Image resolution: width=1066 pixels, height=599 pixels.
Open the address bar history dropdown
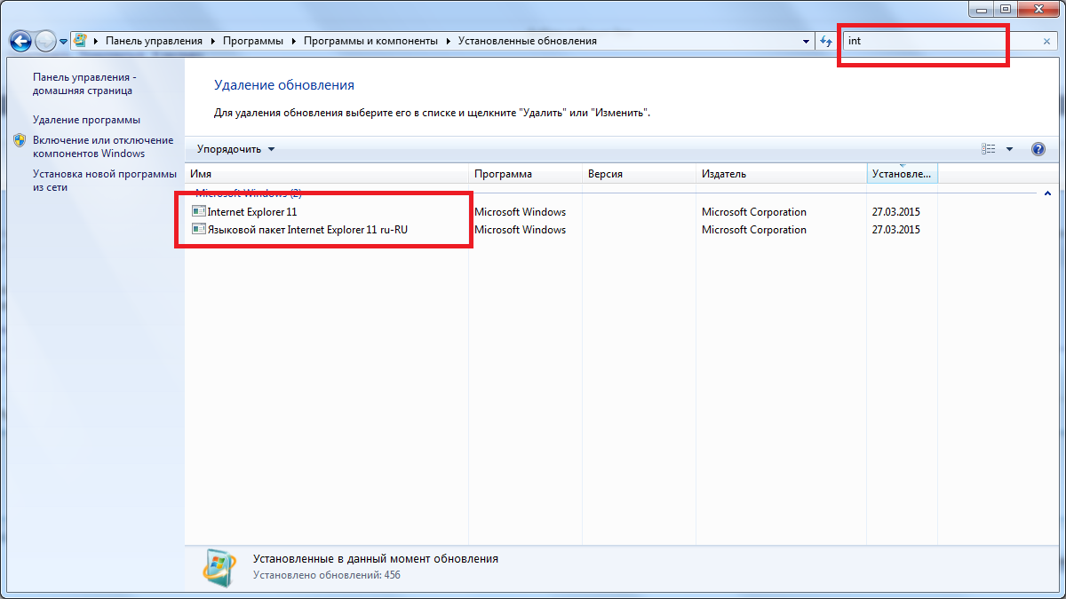(x=806, y=41)
